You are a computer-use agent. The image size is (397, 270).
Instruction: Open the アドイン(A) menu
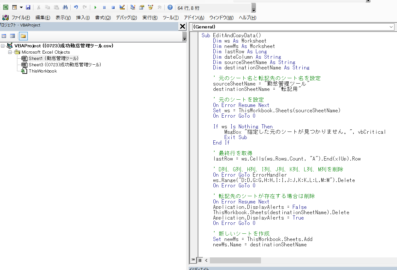[x=194, y=18]
